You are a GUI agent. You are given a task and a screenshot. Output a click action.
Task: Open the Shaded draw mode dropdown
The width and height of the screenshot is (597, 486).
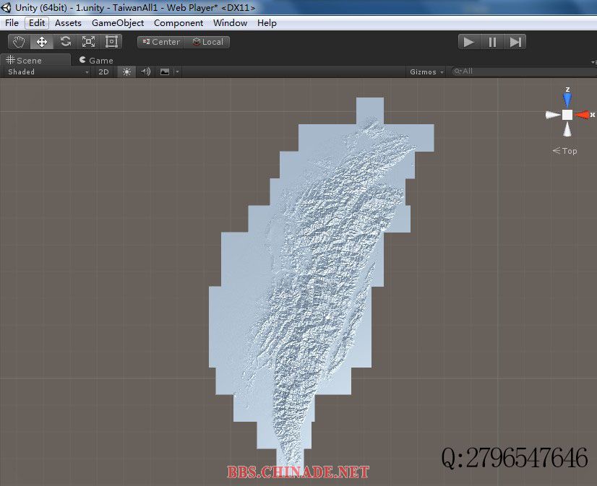48,71
